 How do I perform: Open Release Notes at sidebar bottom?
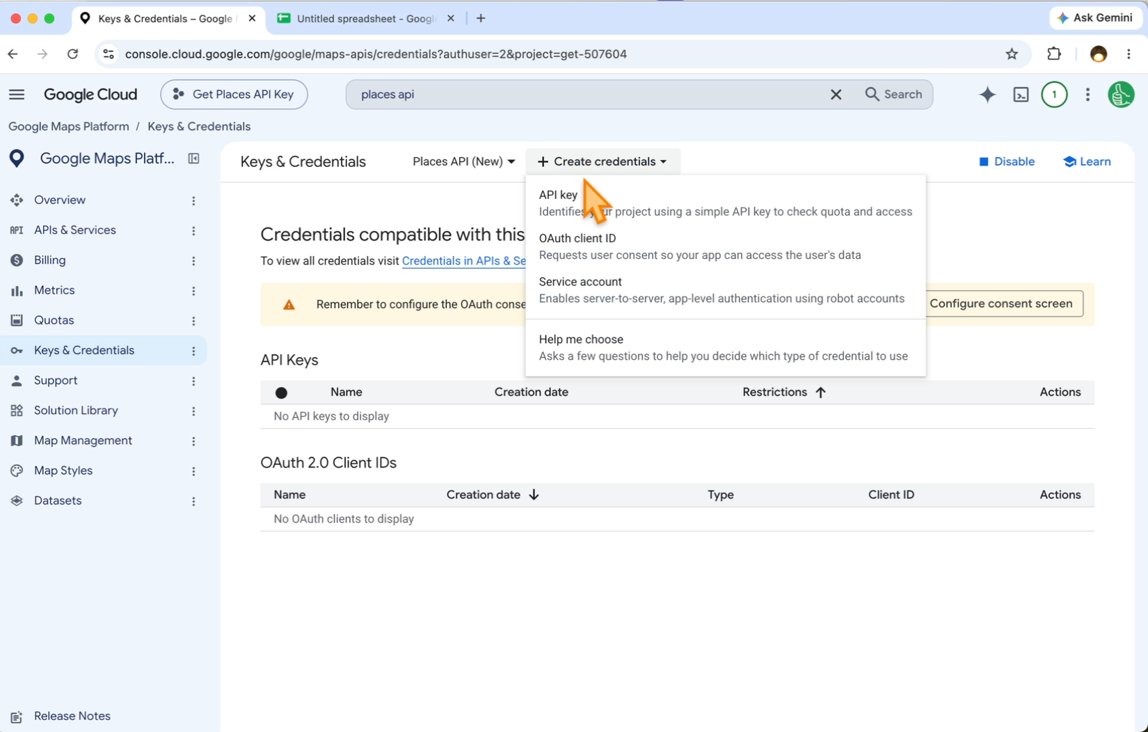coord(72,716)
